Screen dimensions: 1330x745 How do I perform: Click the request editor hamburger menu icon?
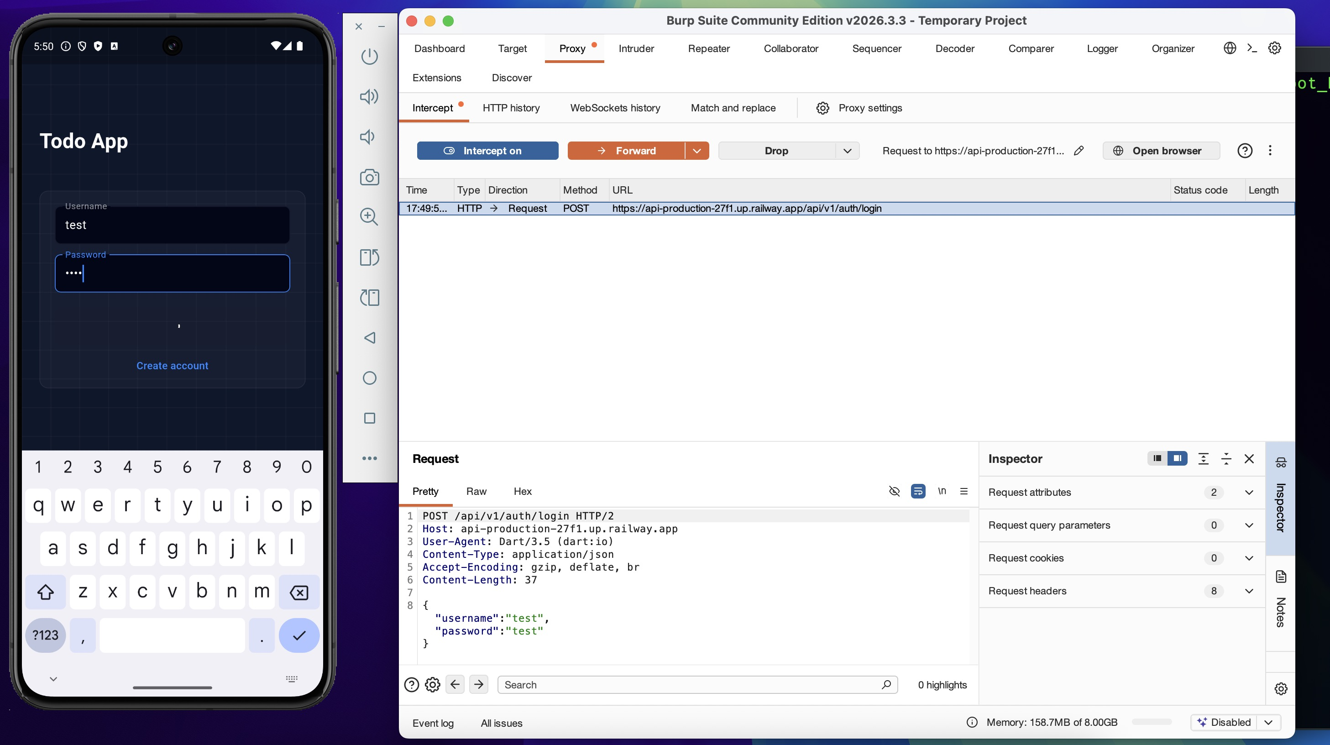[x=964, y=491]
